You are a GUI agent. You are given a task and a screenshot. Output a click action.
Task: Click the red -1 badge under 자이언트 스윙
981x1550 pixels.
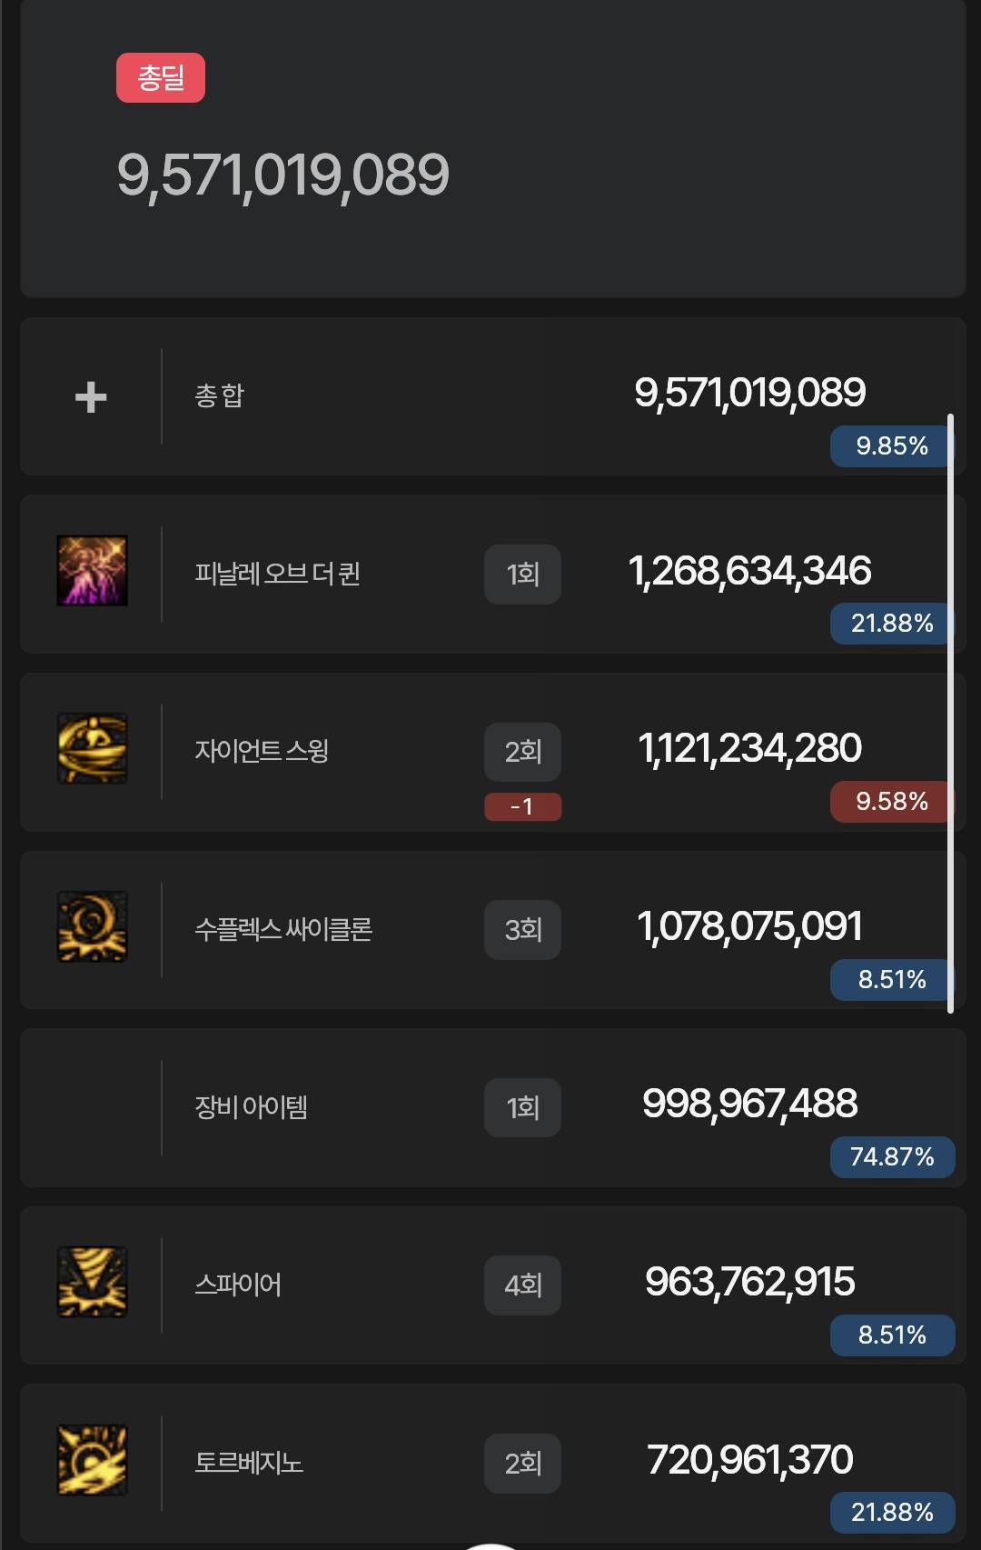tap(522, 806)
